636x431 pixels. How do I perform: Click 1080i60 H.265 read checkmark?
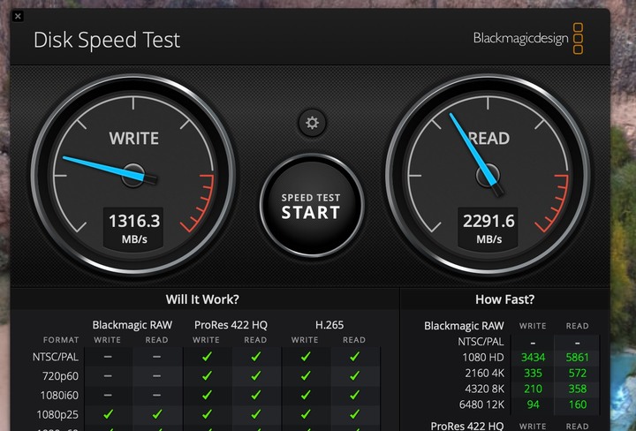click(354, 395)
